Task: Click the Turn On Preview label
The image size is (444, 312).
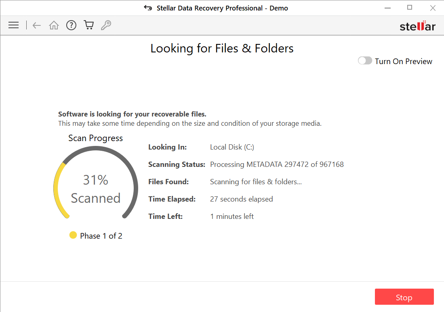Action: (403, 61)
